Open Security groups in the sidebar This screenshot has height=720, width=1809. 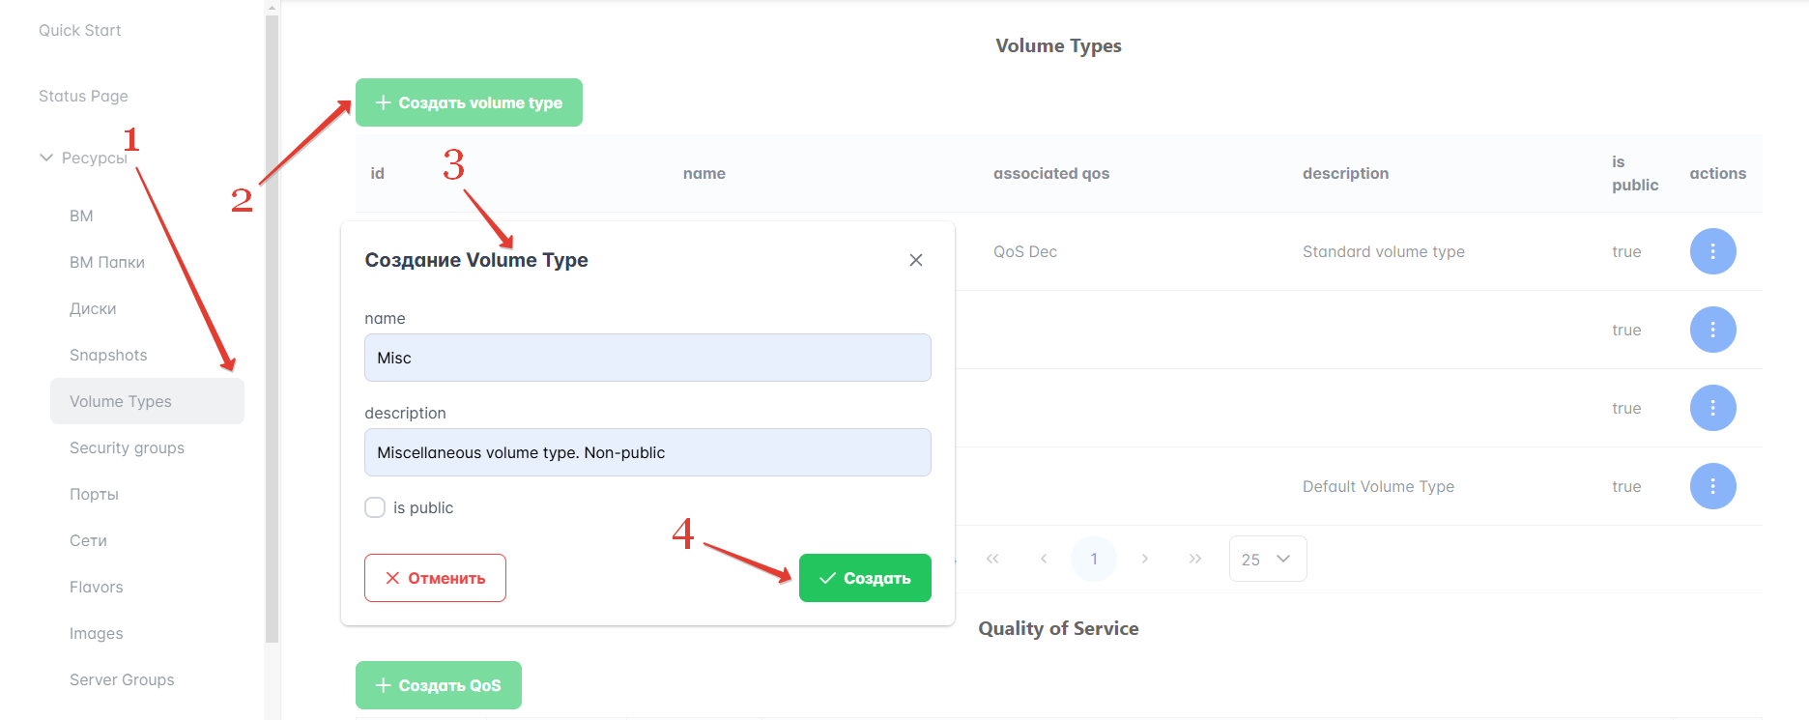127,447
